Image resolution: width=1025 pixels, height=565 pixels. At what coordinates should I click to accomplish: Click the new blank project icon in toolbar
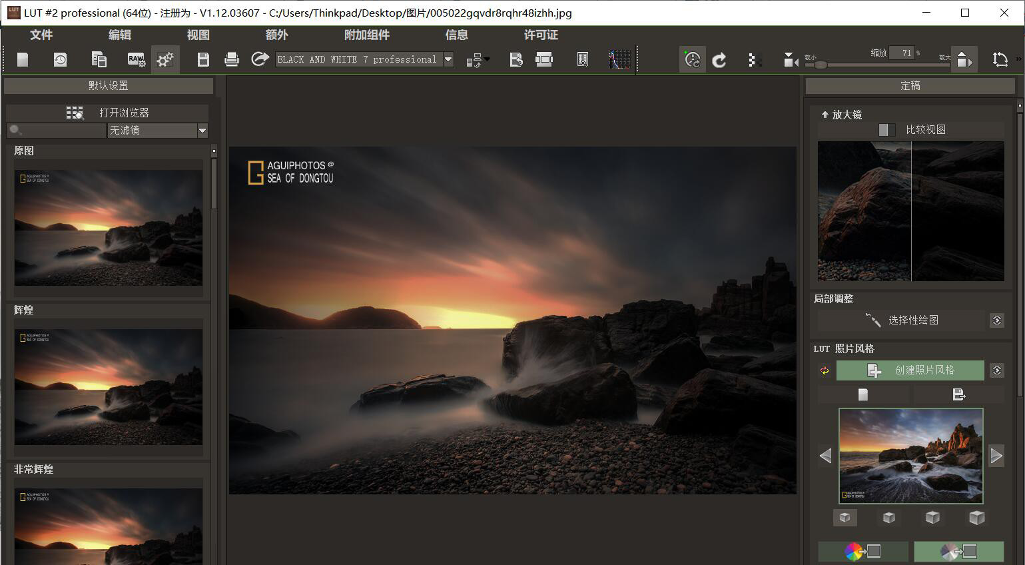(23, 60)
